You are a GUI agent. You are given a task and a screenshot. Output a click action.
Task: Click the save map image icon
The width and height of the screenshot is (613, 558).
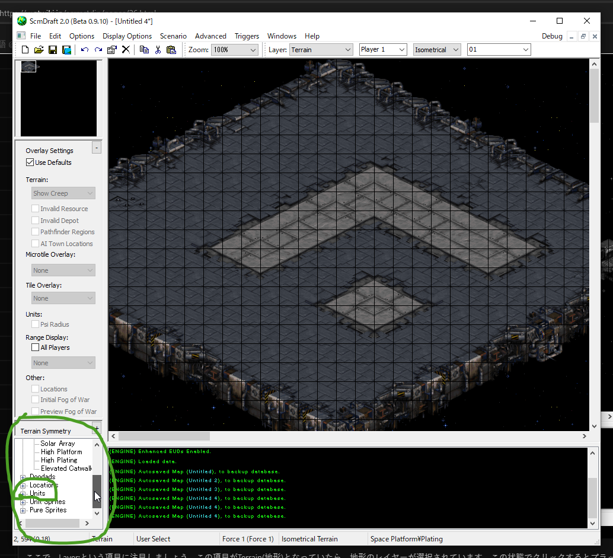click(67, 50)
